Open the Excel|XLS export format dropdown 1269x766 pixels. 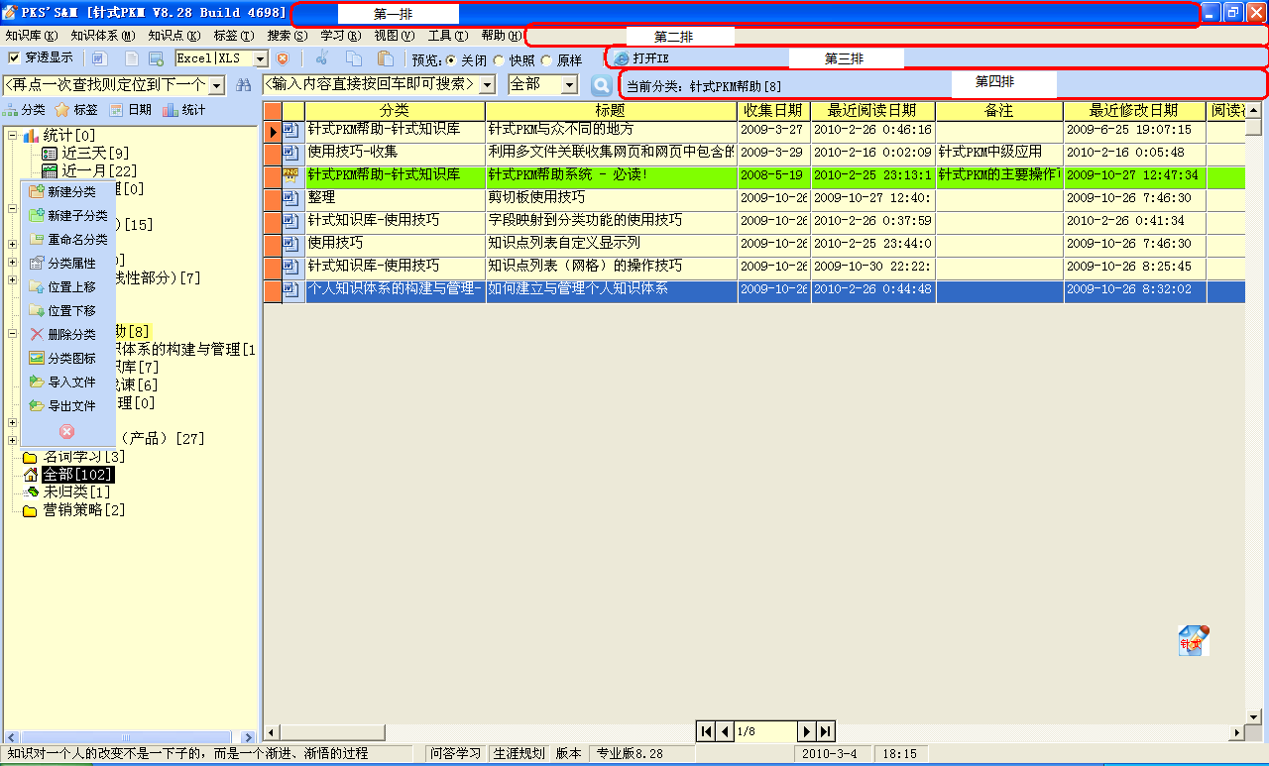pyautogui.click(x=261, y=59)
